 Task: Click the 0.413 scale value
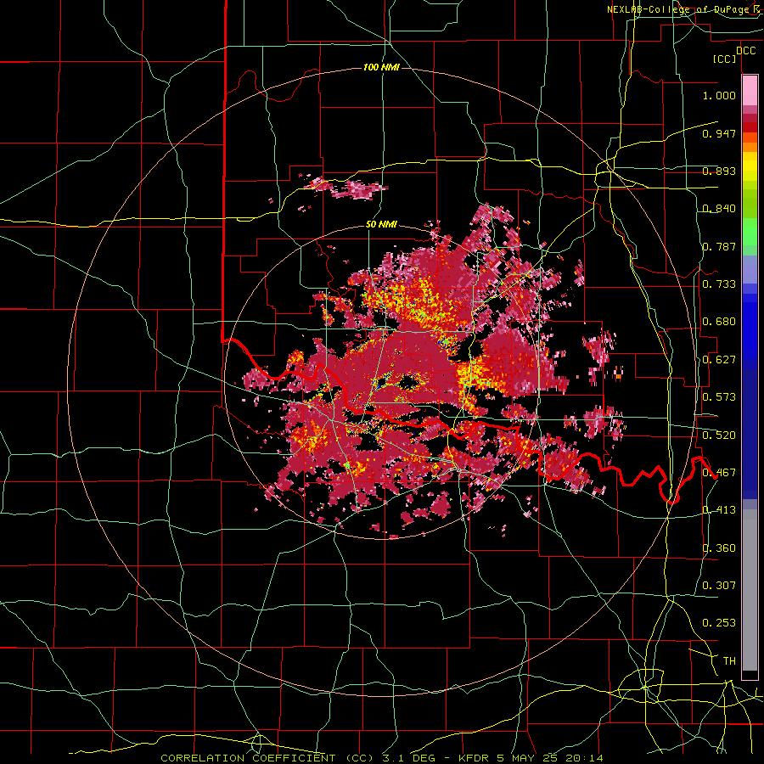(719, 510)
